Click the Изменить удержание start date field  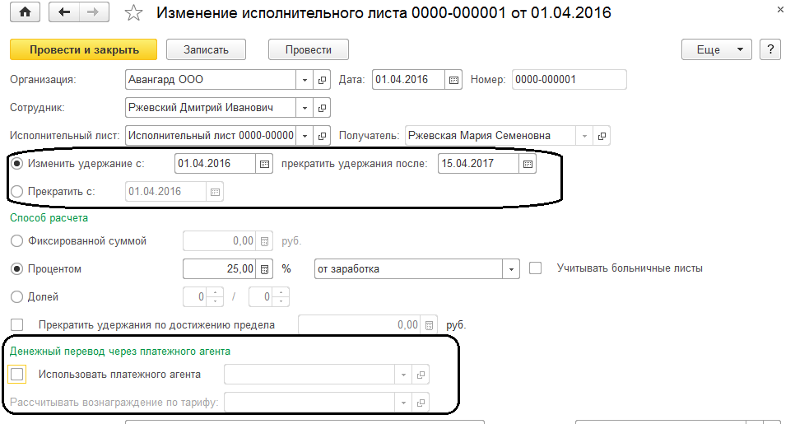(215, 163)
